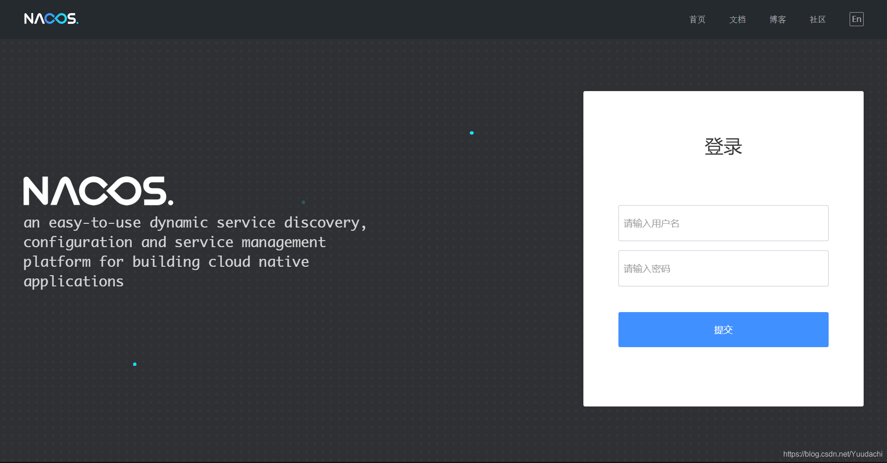Focus the 请输入密码 password field

[x=723, y=269]
